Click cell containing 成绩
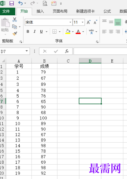The height and width of the screenshot is (179, 127). [44, 66]
